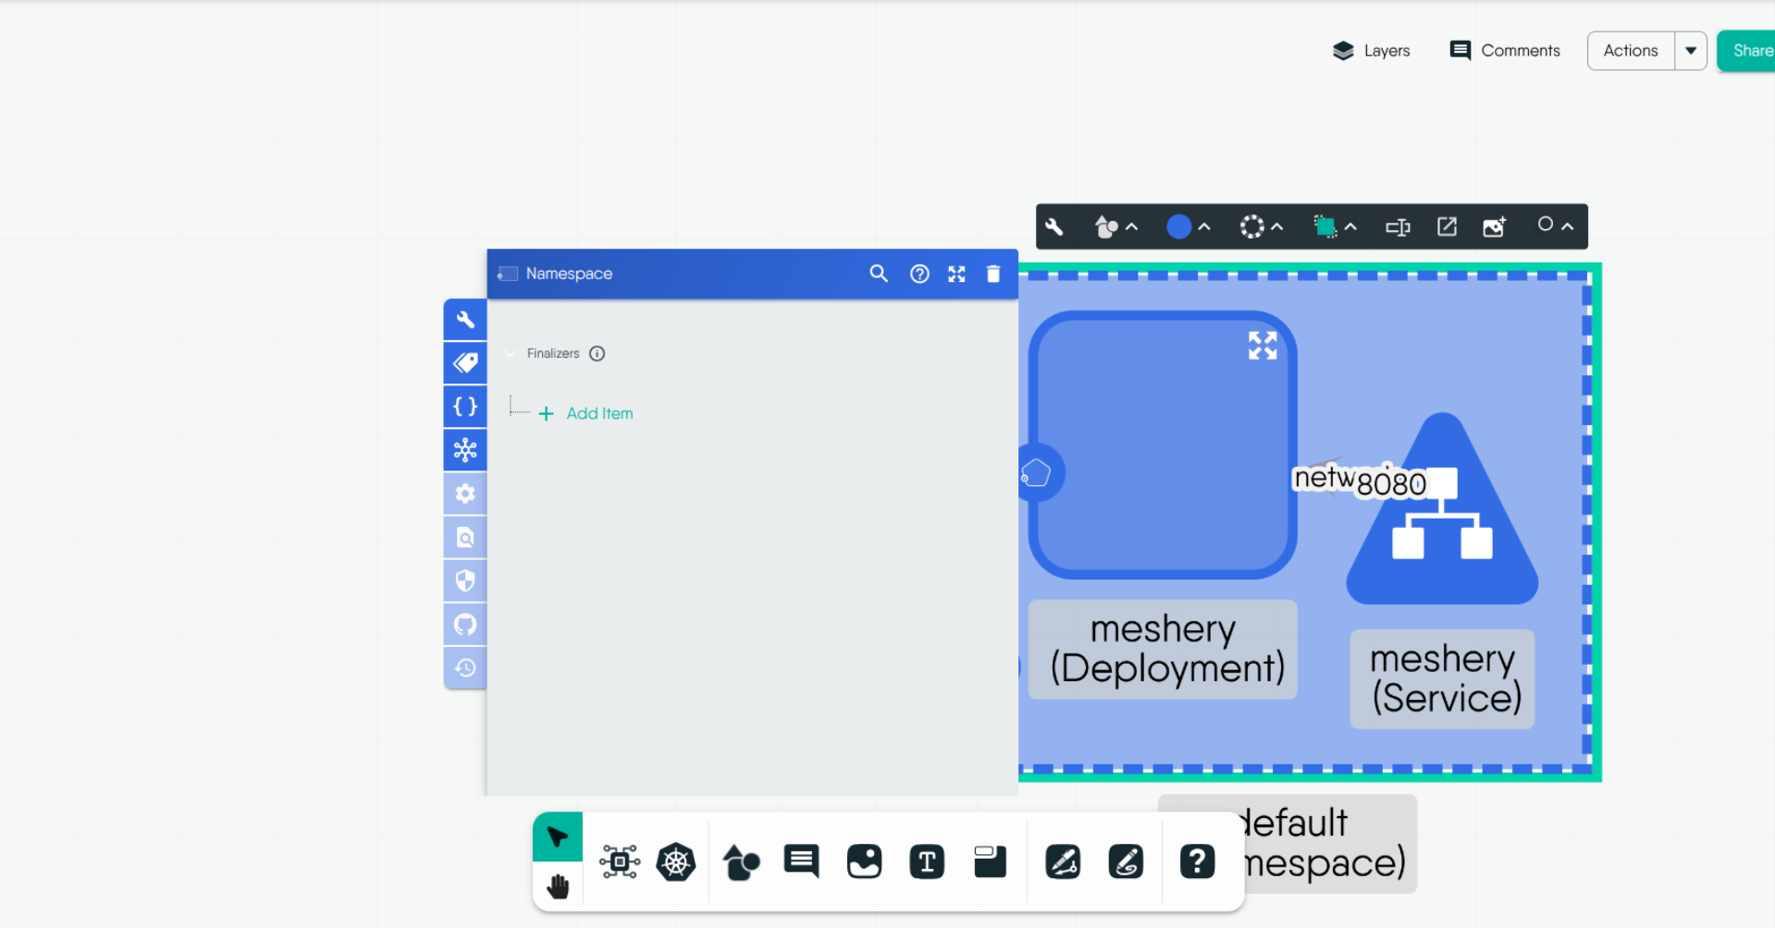Viewport: 1775px width, 928px height.
Task: Click the trash icon in Namespace header
Action: tap(993, 274)
